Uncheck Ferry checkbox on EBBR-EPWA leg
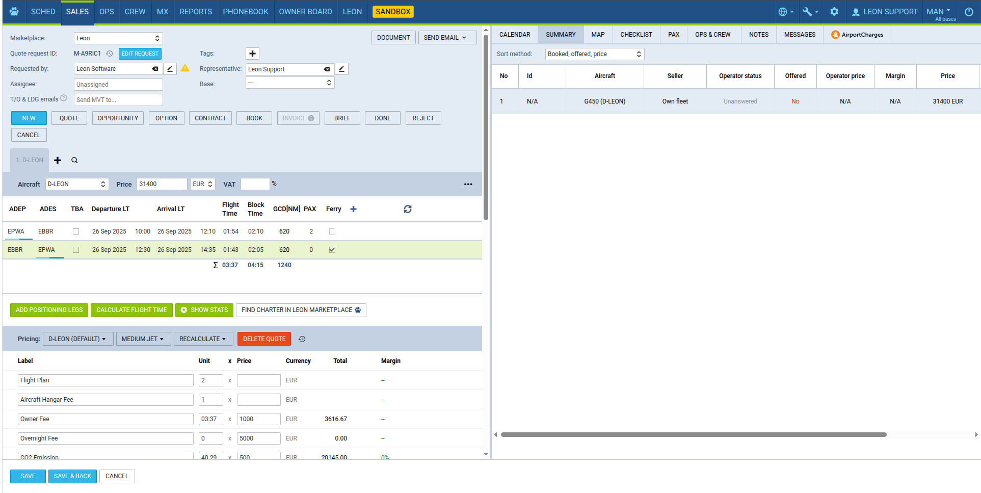The image size is (981, 493). [x=332, y=250]
